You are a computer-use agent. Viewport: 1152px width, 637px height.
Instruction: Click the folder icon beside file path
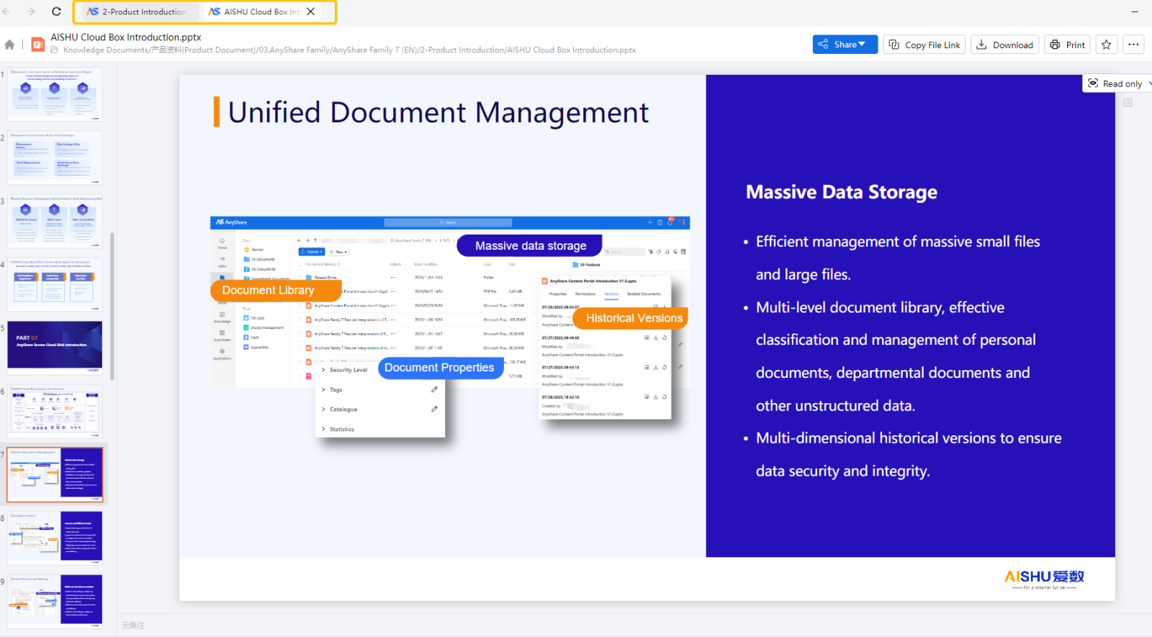pyautogui.click(x=55, y=50)
